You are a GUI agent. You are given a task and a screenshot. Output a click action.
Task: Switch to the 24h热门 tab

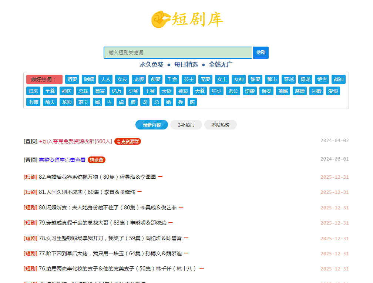click(186, 125)
